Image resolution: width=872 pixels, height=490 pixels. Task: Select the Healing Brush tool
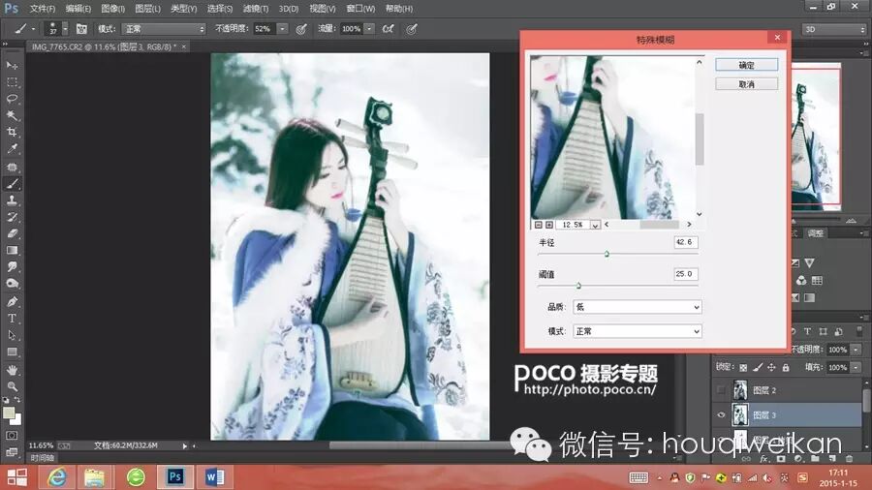coord(12,167)
